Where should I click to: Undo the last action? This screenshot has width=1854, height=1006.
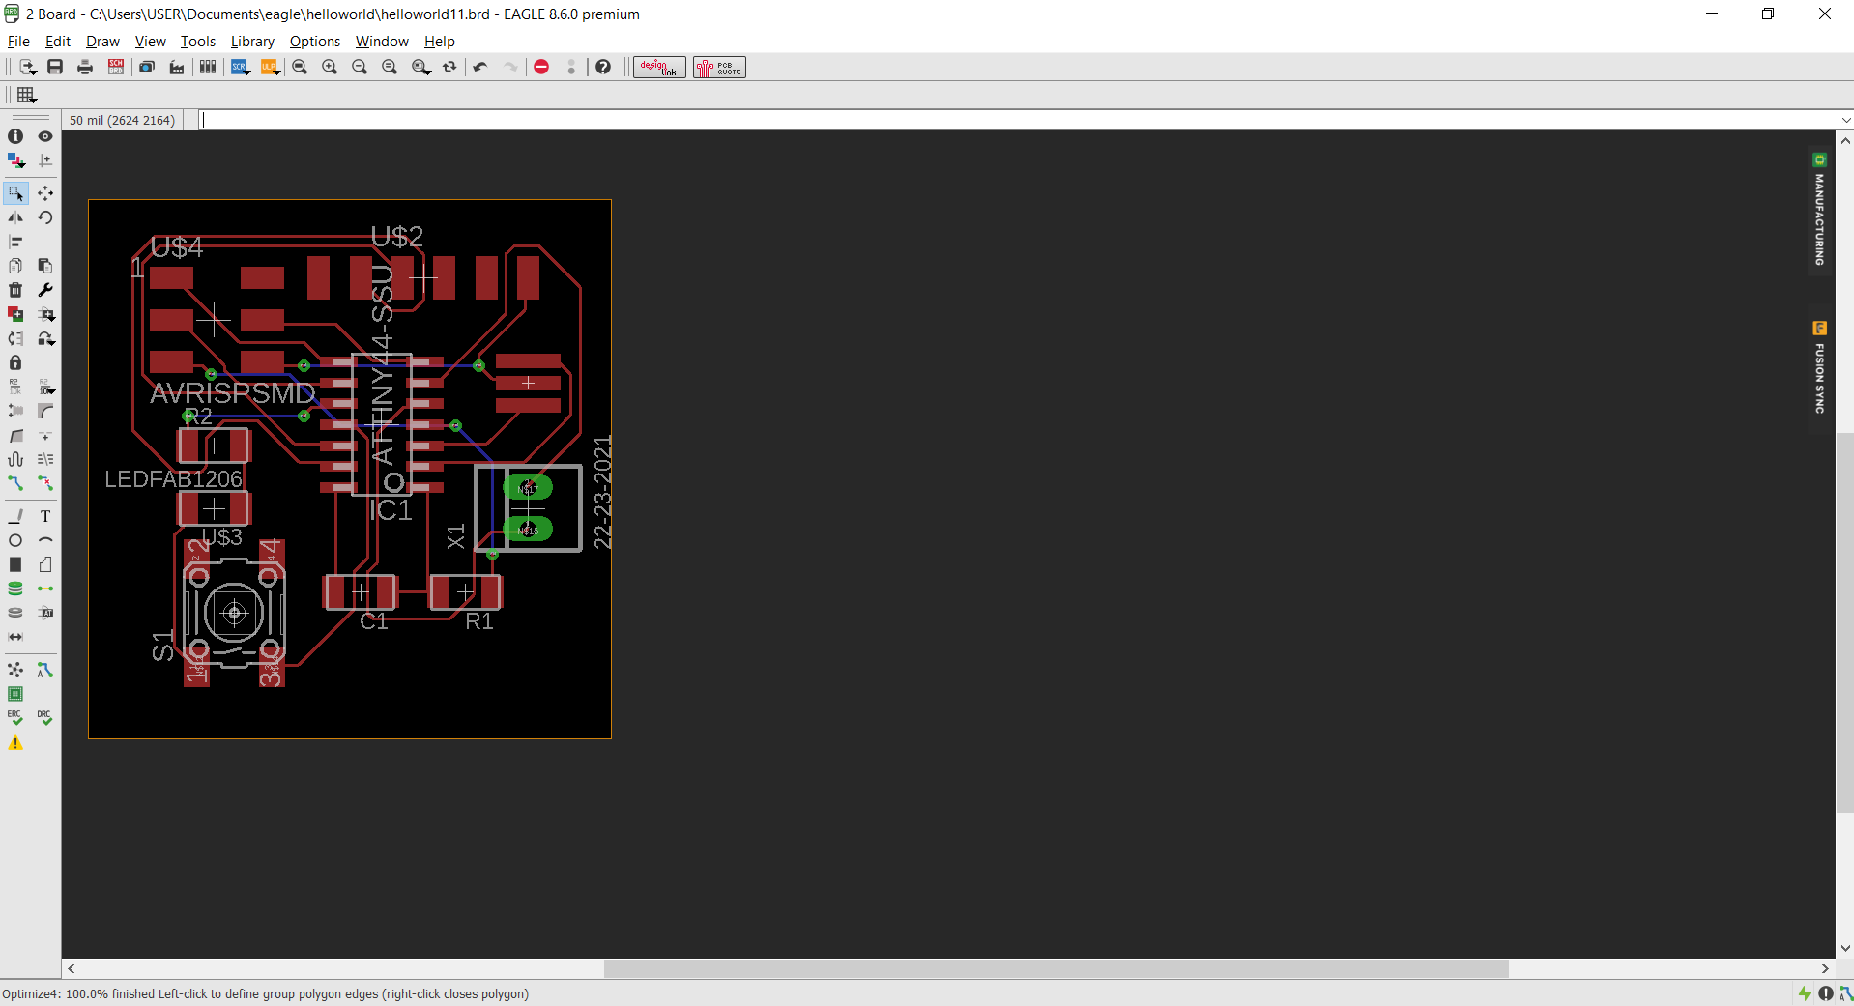click(480, 67)
